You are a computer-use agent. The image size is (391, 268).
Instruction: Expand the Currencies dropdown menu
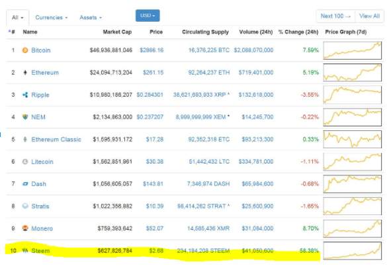click(52, 18)
